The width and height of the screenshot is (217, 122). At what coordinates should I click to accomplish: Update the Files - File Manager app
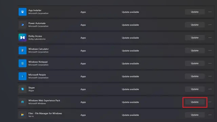click(x=195, y=115)
